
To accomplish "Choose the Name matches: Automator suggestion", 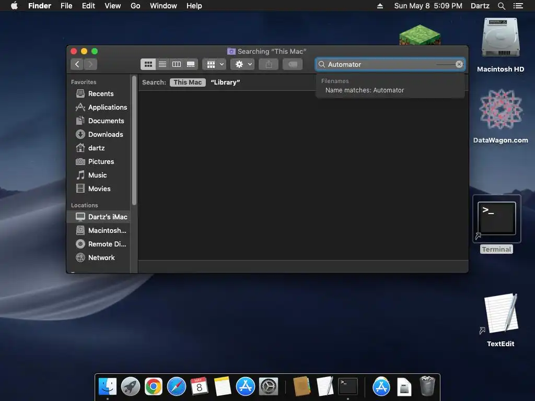I will pos(364,90).
